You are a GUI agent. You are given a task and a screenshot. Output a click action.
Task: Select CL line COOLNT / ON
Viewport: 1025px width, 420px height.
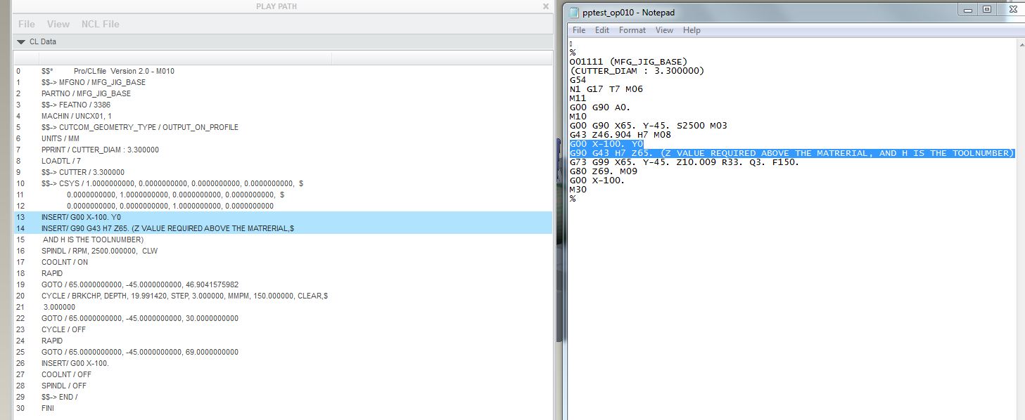(283, 262)
